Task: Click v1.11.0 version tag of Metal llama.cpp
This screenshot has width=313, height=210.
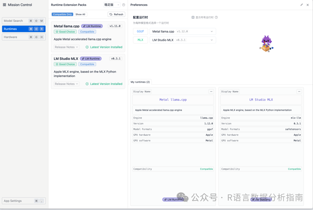Action: (x=115, y=26)
